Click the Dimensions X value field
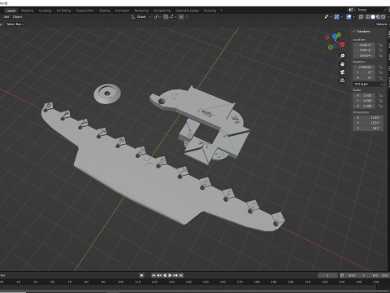 pos(368,118)
